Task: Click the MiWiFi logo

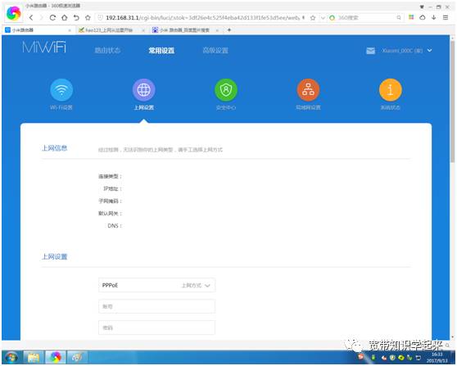Action: pyautogui.click(x=44, y=47)
